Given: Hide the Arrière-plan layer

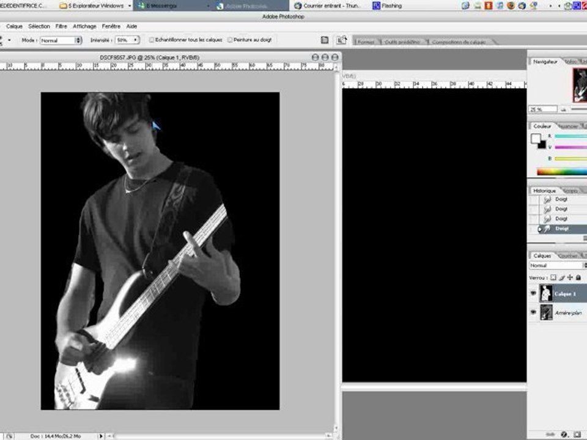Looking at the screenshot, I should pyautogui.click(x=533, y=312).
